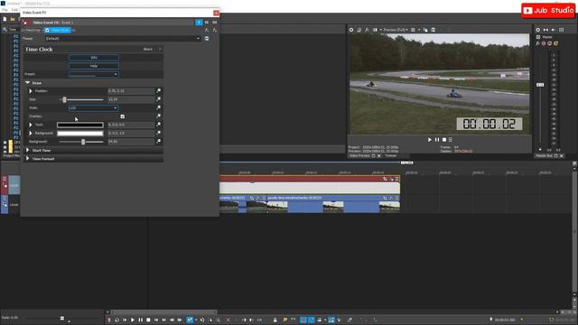Click the About link in Time Clock header

coord(147,49)
